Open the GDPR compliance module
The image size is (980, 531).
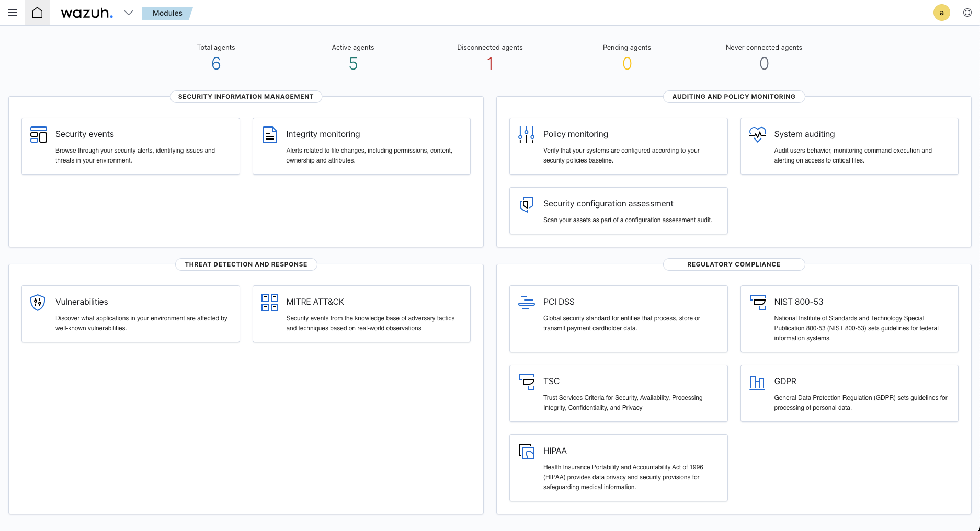pyautogui.click(x=849, y=393)
